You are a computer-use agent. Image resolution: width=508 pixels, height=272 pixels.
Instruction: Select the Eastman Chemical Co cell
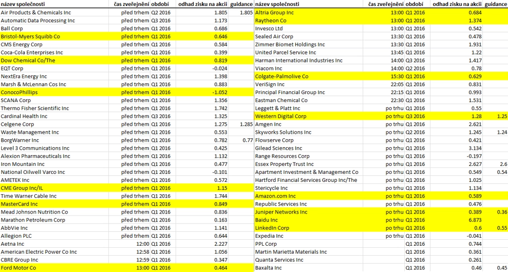309,100
